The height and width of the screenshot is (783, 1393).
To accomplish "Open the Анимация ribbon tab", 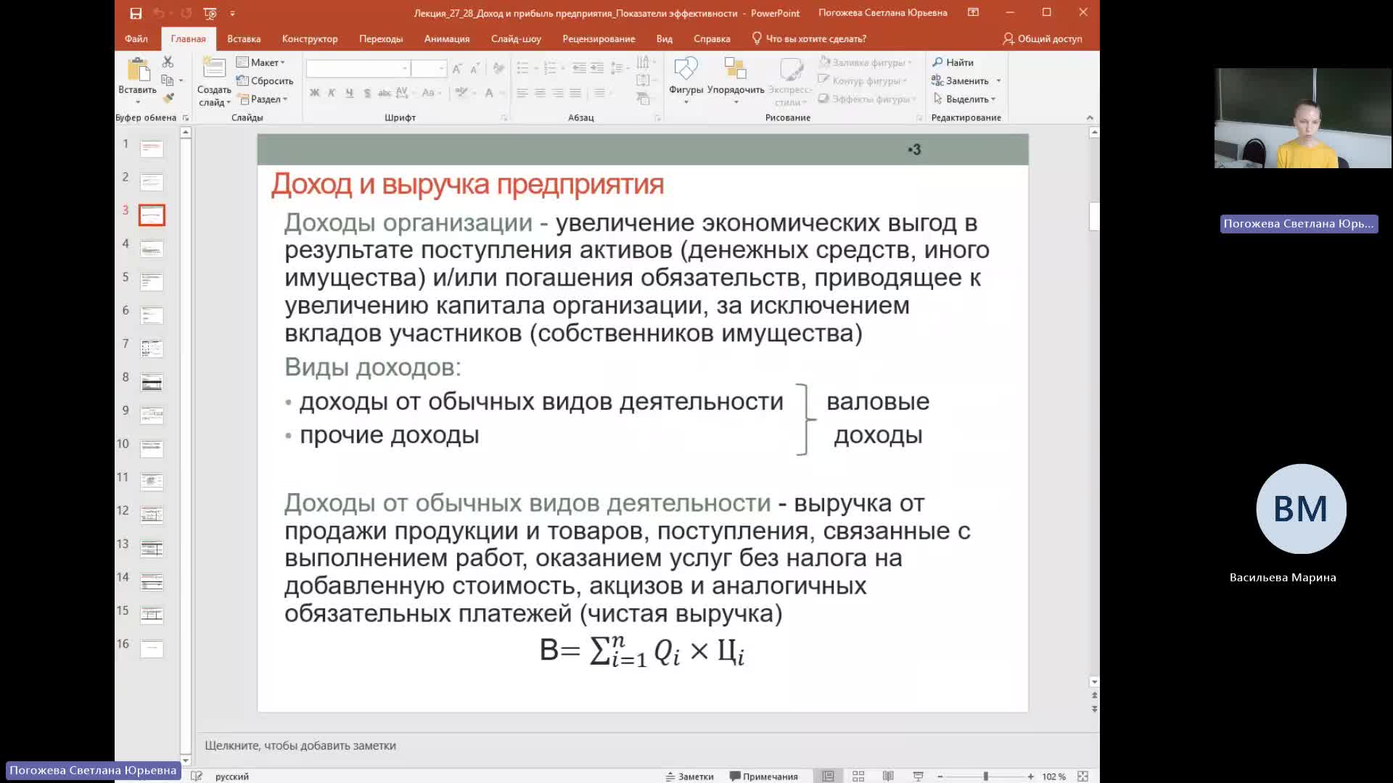I will click(447, 38).
